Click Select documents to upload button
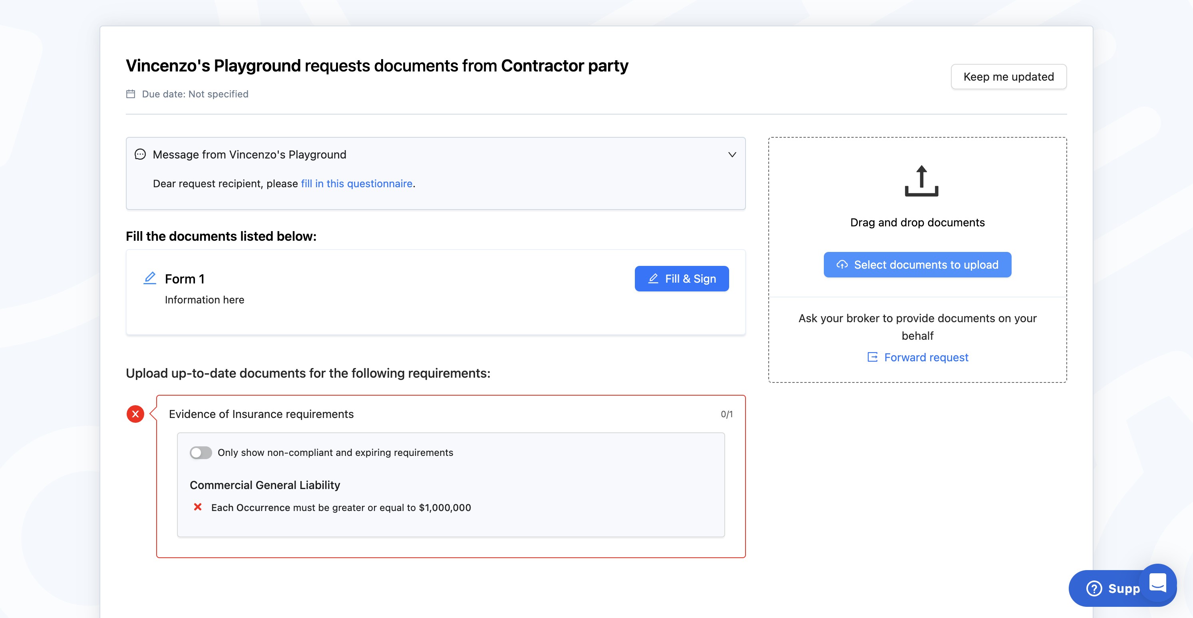 point(917,265)
